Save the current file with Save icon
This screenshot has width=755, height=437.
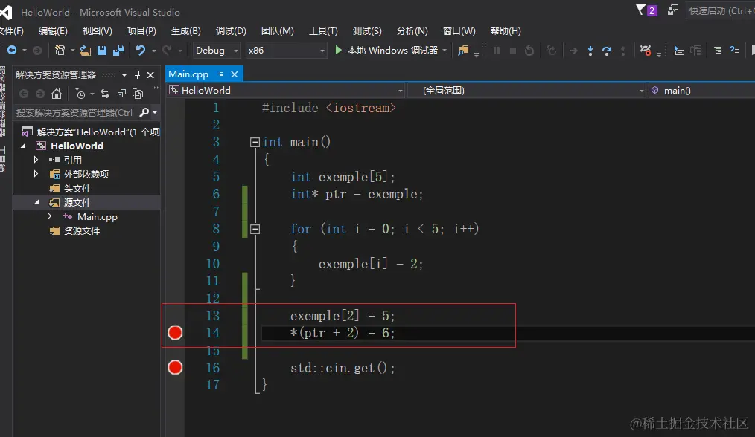tap(102, 50)
